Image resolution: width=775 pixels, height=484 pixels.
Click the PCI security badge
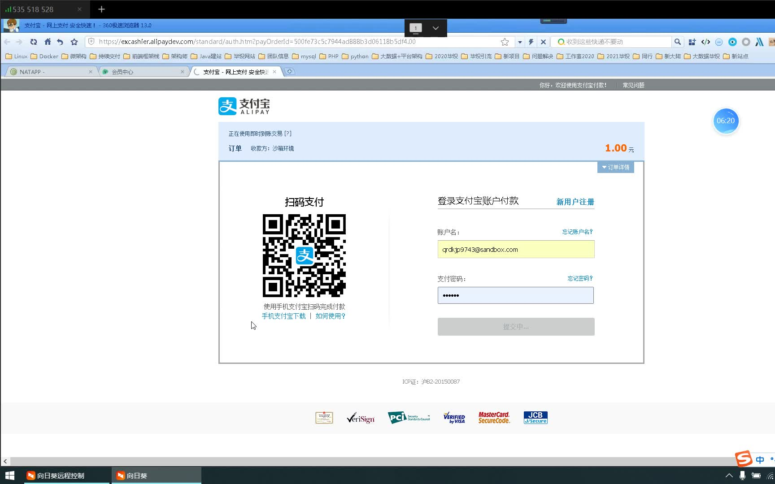tap(409, 418)
